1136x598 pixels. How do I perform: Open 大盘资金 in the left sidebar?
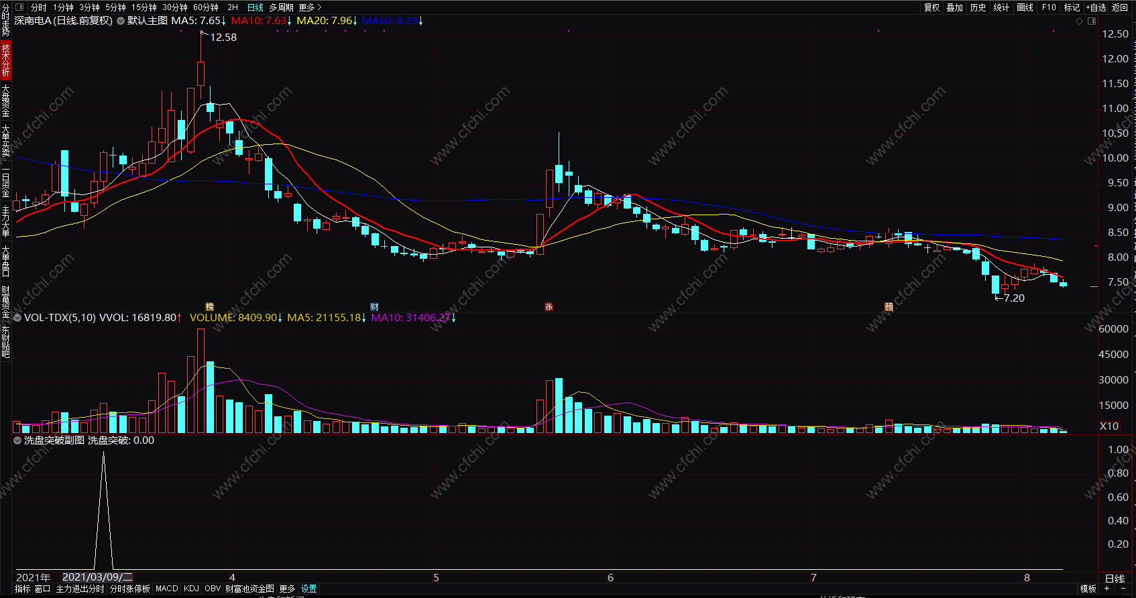coord(5,101)
